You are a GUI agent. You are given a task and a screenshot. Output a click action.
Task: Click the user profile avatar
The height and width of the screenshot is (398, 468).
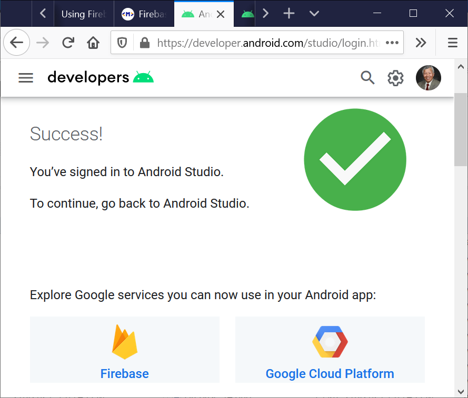point(428,78)
